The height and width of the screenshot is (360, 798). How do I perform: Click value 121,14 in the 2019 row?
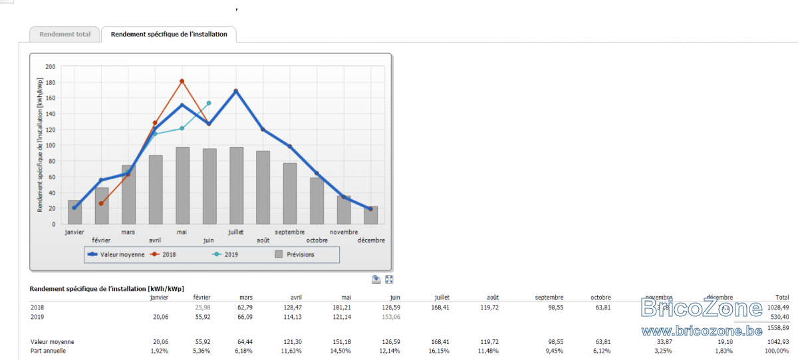(x=342, y=317)
